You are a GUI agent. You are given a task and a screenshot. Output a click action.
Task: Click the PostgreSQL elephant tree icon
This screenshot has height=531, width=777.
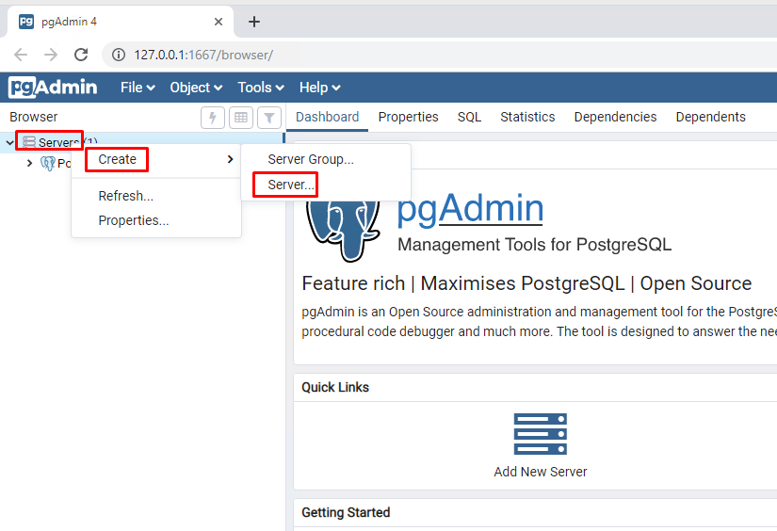(x=48, y=164)
